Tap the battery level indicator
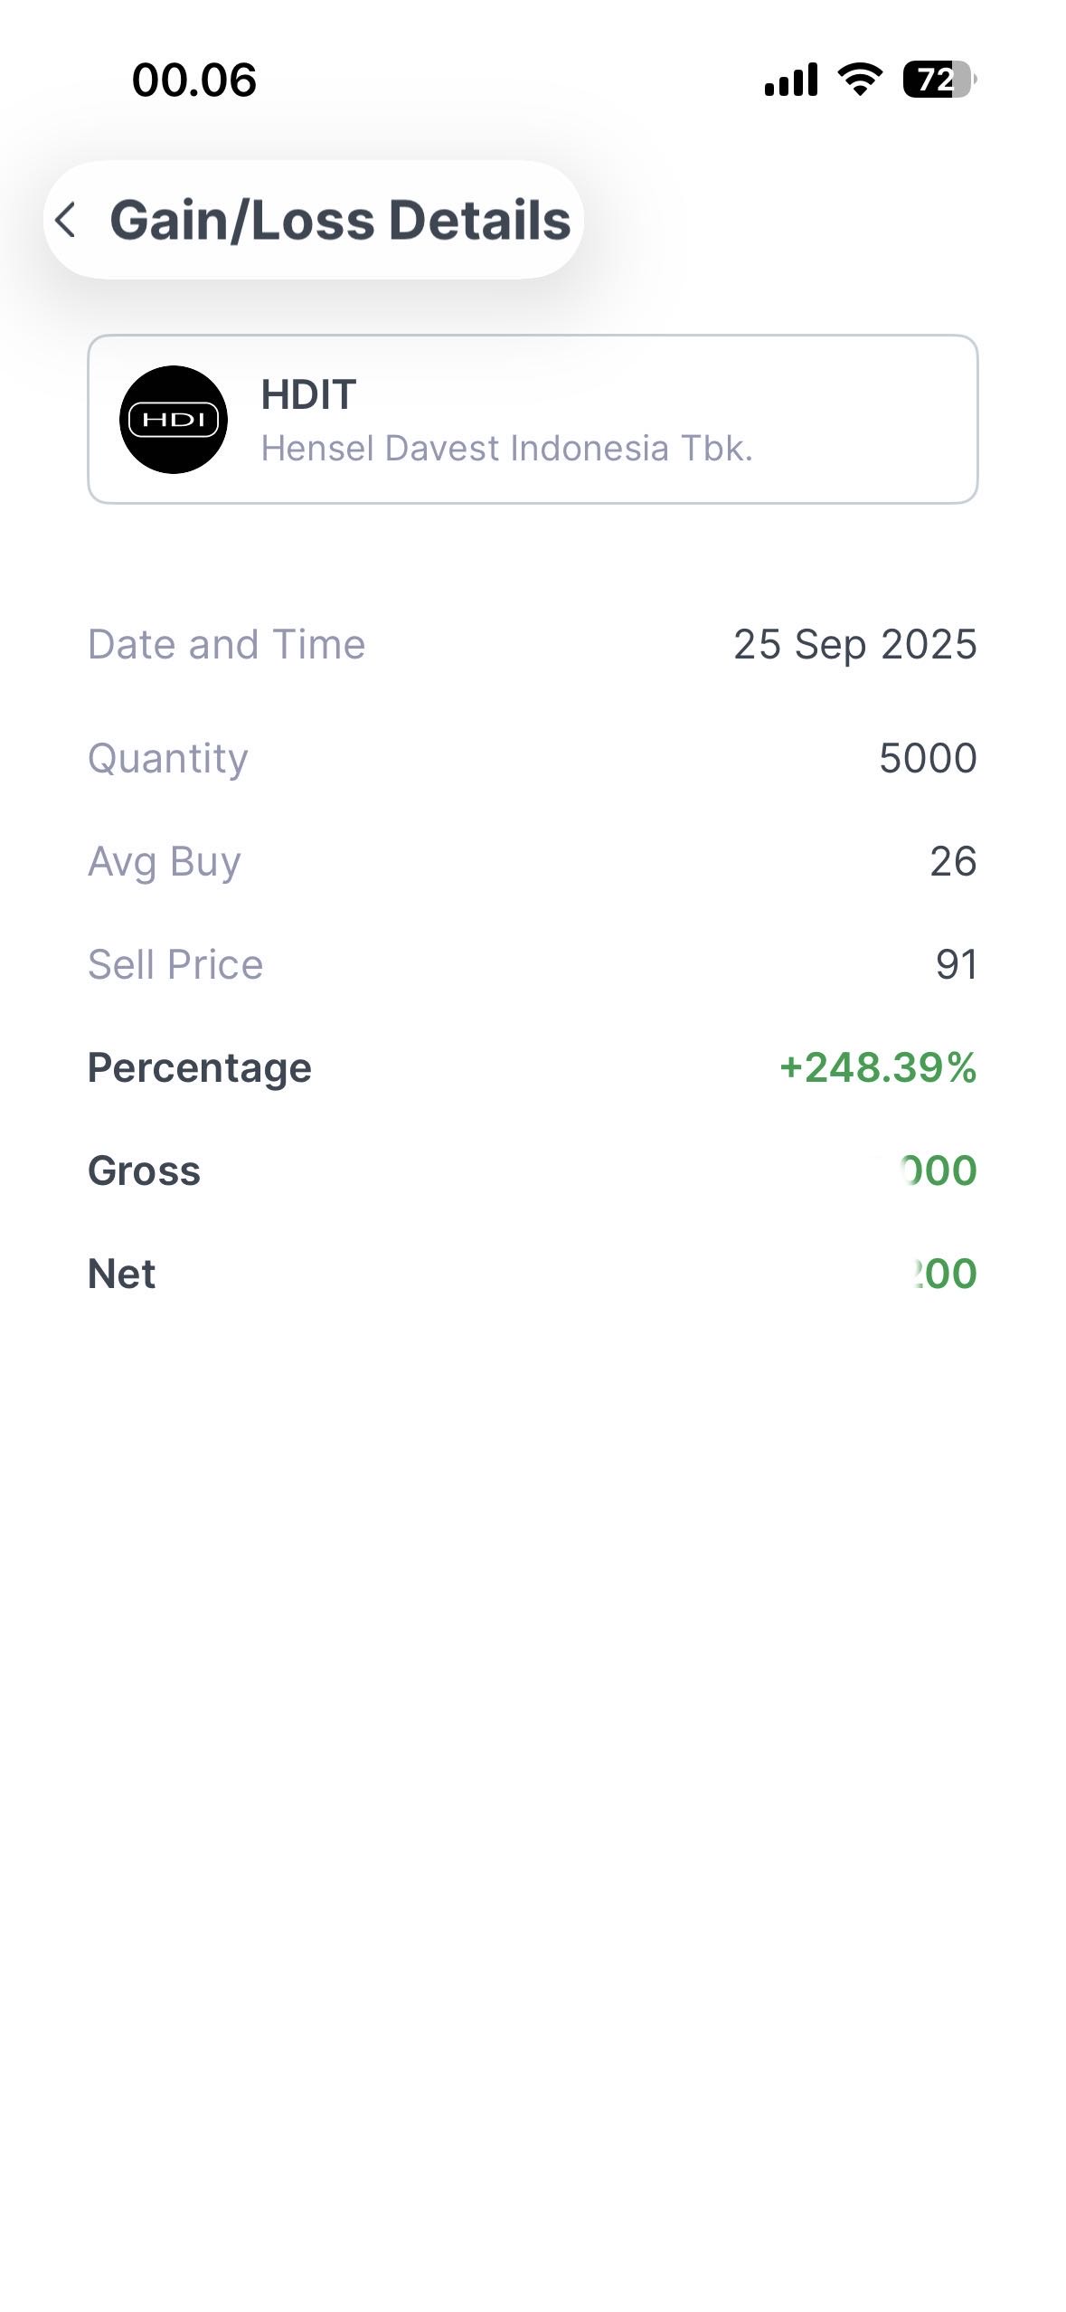 click(939, 80)
